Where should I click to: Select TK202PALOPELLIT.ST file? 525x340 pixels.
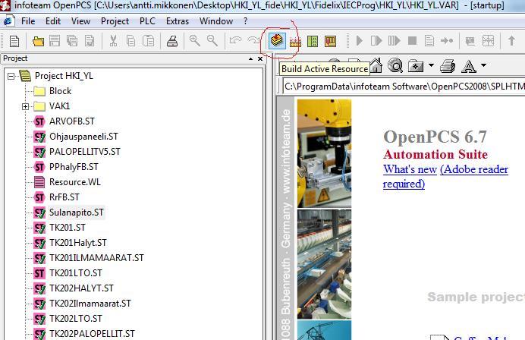click(x=92, y=334)
